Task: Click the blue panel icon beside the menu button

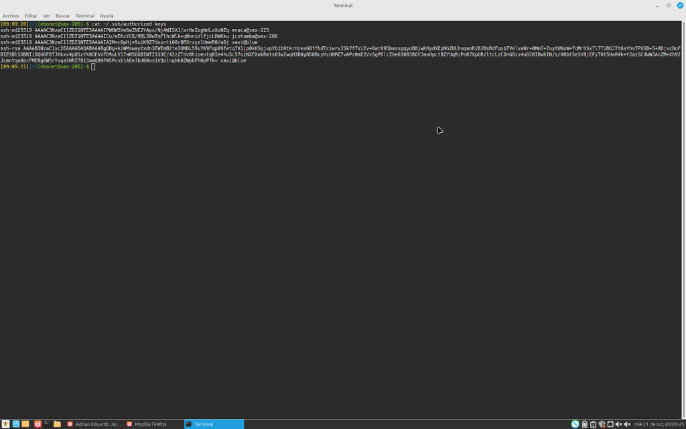Action: 16,424
